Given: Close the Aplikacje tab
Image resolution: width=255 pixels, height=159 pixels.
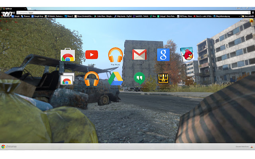Looking at the screenshot, I should pyautogui.click(x=25, y=9).
